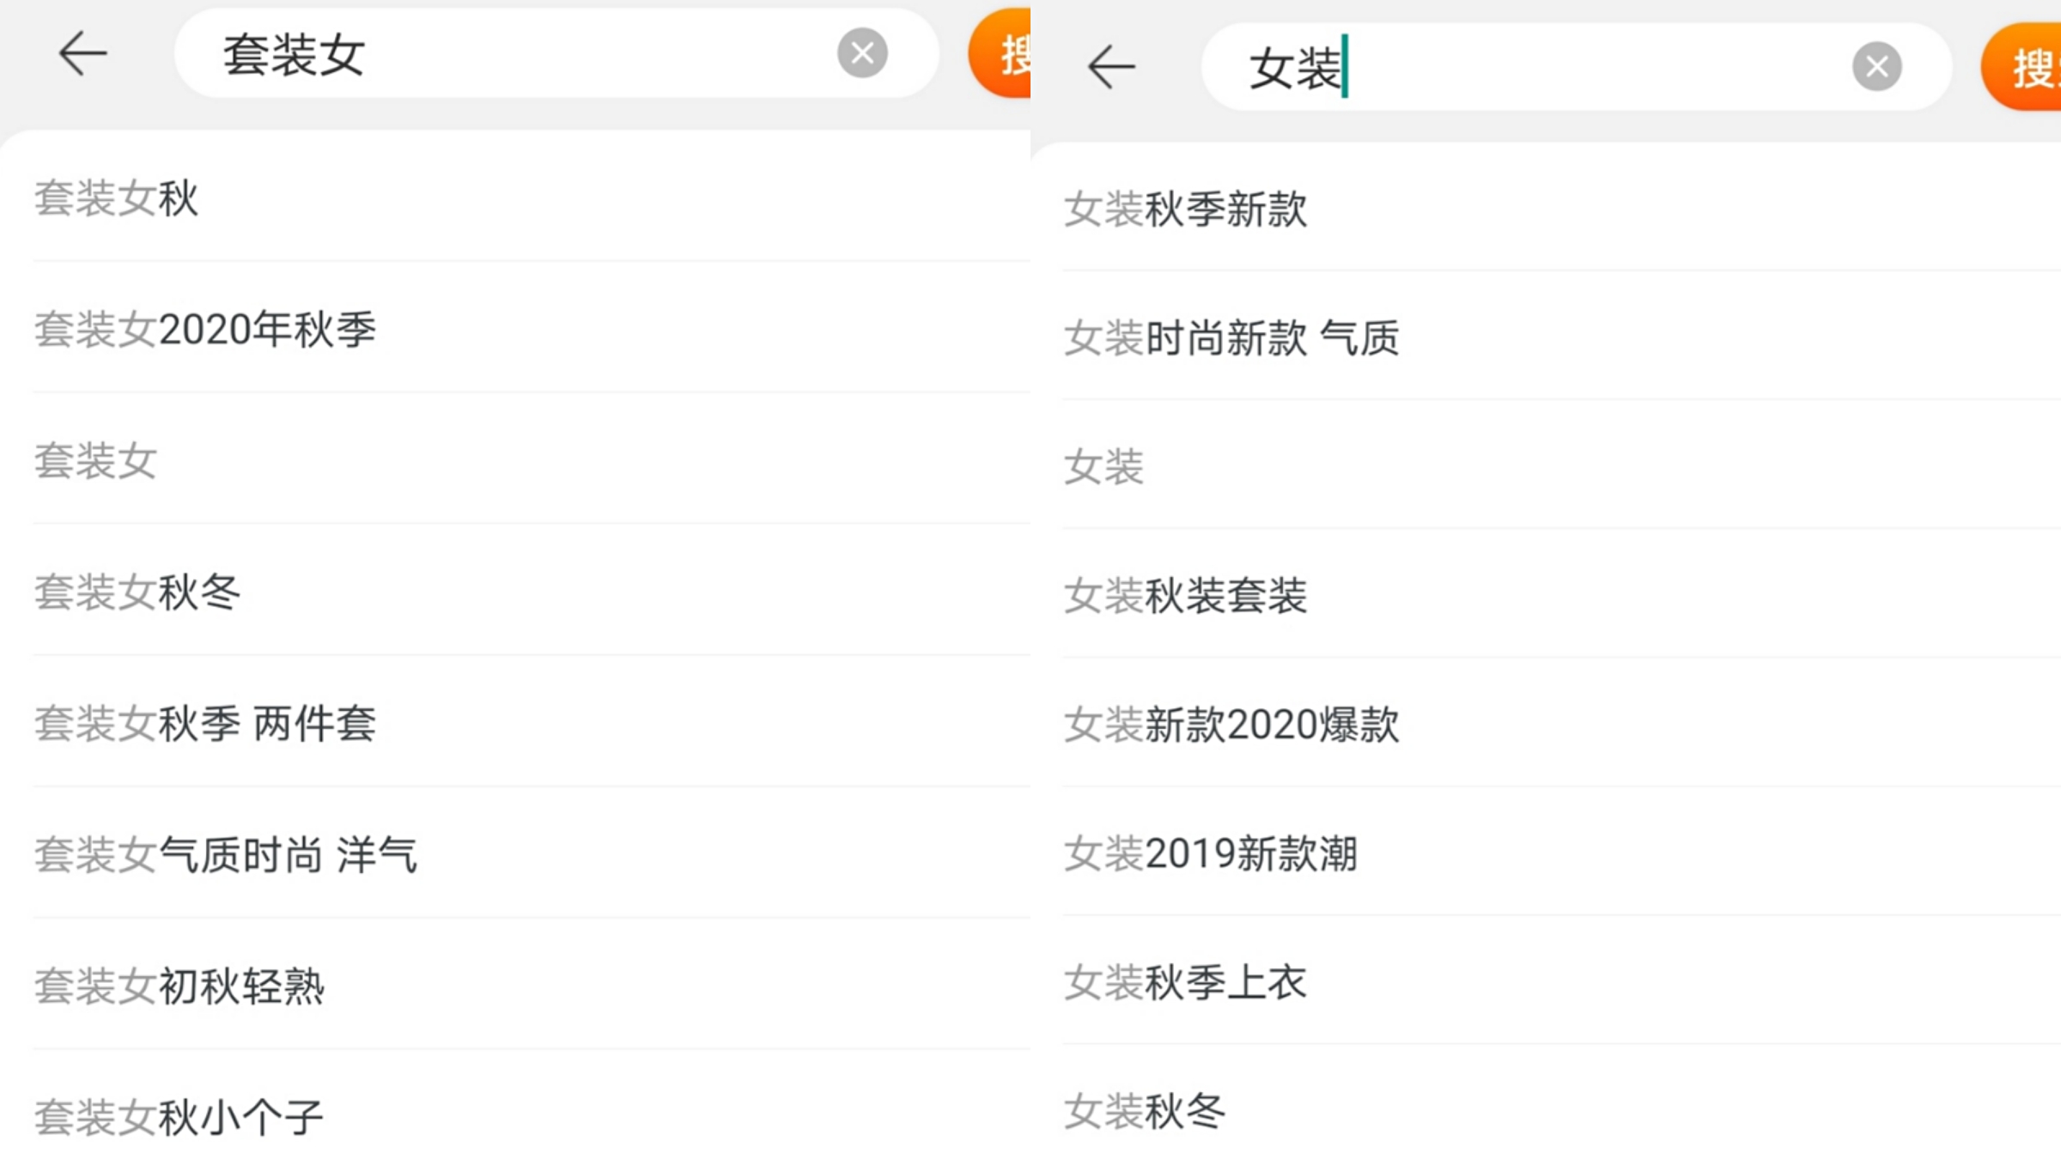Viewport: 2061px width, 1159px height.
Task: Focus the search field containing 女装
Action: pos(1546,67)
